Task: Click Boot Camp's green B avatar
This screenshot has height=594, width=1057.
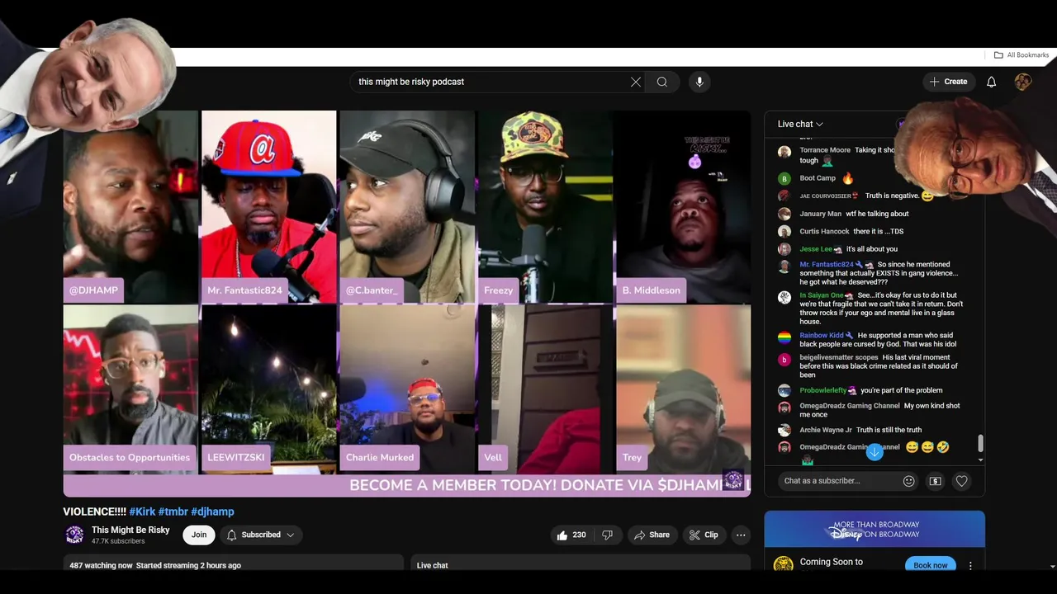Action: pos(784,178)
